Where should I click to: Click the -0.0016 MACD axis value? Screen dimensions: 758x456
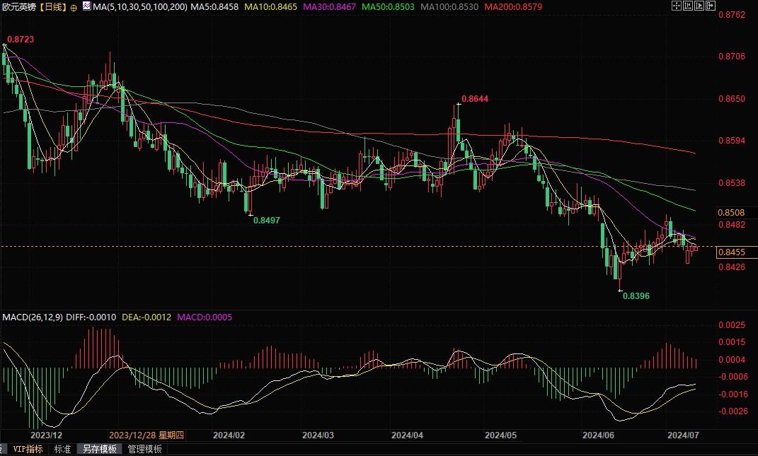tap(732, 394)
